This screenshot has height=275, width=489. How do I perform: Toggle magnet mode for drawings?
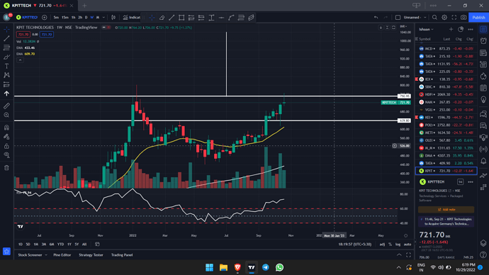click(6, 128)
